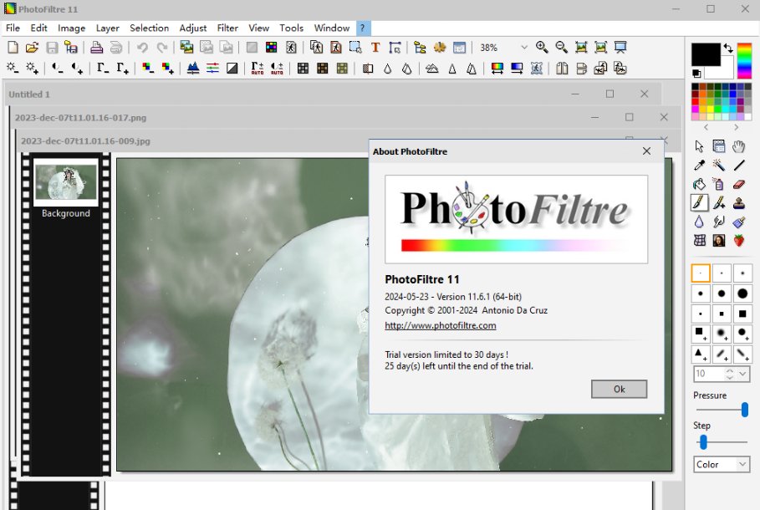Swap foreground and background colors
Image resolution: width=760 pixels, height=510 pixels.
(x=727, y=48)
